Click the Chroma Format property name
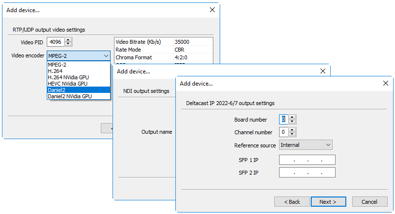 (134, 57)
